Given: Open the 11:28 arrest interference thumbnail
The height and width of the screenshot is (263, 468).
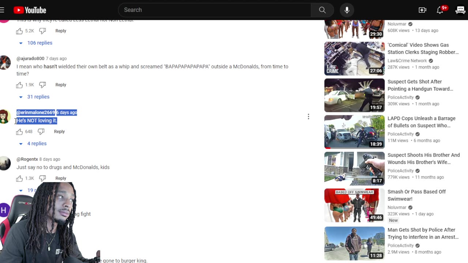Looking at the screenshot, I should pyautogui.click(x=354, y=243).
